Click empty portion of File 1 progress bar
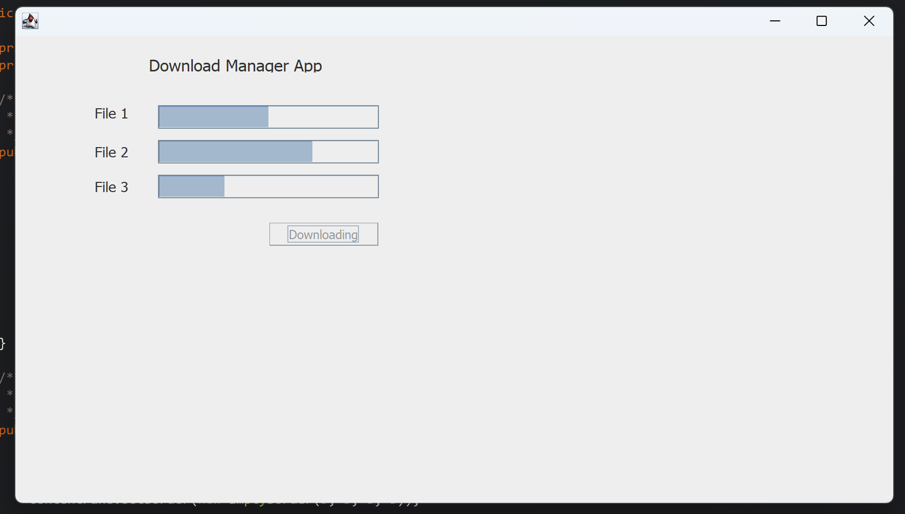Image resolution: width=905 pixels, height=514 pixels. 322,117
